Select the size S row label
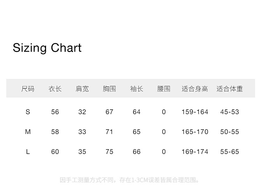This screenshot has width=262, height=195. pos(28,112)
